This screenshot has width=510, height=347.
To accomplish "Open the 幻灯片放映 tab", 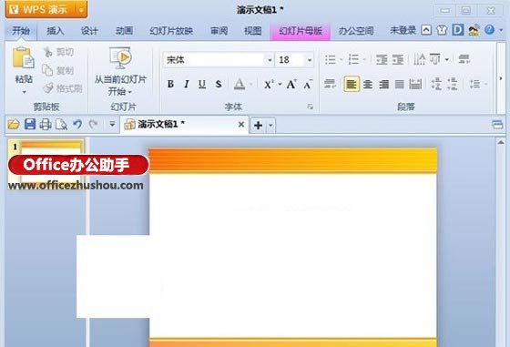I will pos(171,31).
